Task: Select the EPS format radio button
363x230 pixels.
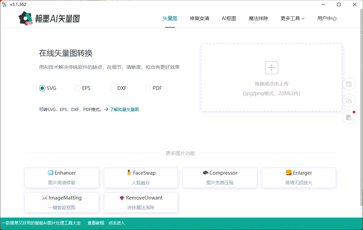Action: point(78,88)
